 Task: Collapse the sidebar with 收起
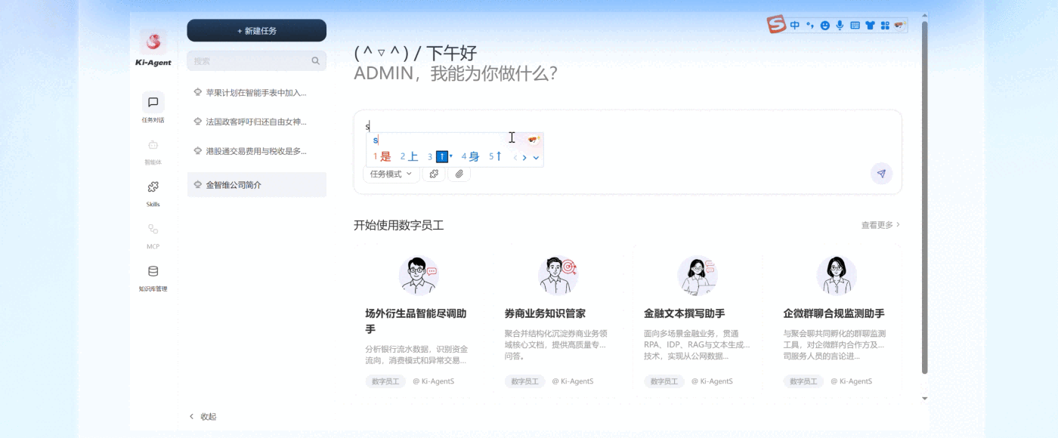(203, 416)
